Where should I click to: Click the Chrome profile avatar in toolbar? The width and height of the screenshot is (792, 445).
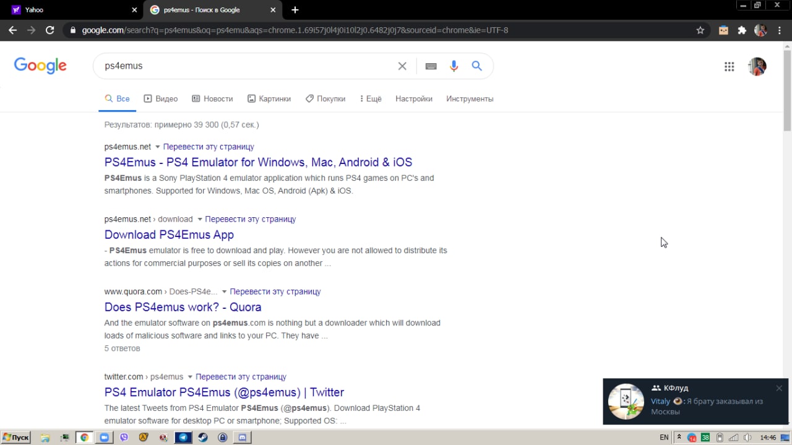tap(761, 30)
